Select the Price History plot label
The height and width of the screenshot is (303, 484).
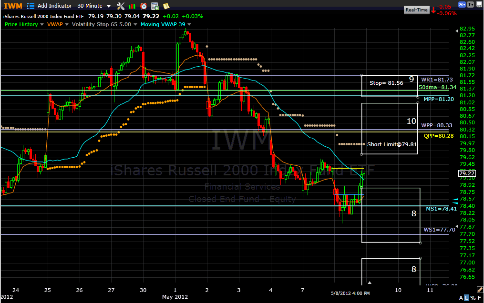click(21, 24)
